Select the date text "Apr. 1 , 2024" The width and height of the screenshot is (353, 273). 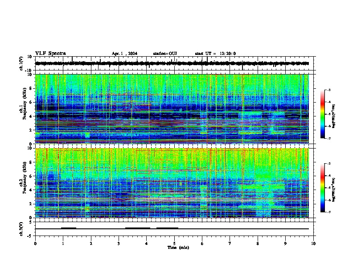pyautogui.click(x=124, y=54)
